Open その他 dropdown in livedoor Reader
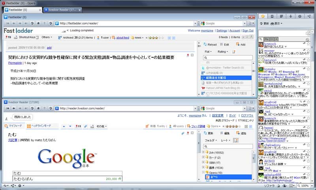Screen dimensions: 316x190 102,126
